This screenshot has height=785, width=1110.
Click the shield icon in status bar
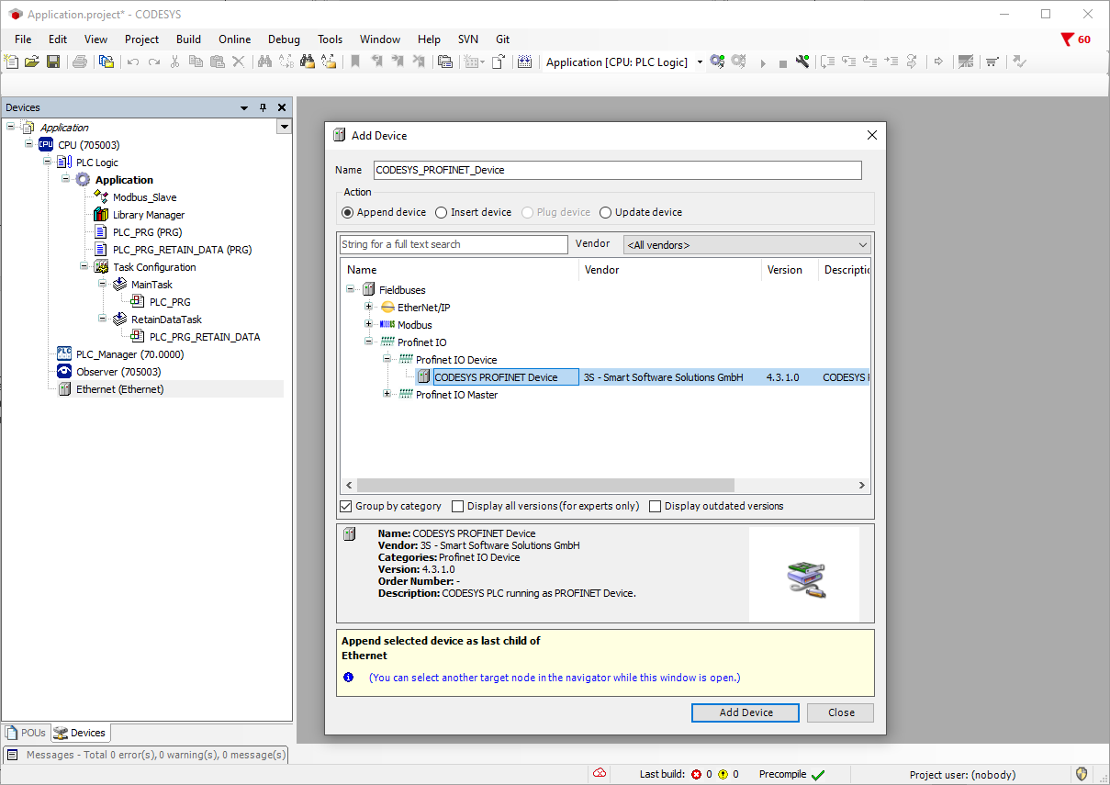point(1082,774)
